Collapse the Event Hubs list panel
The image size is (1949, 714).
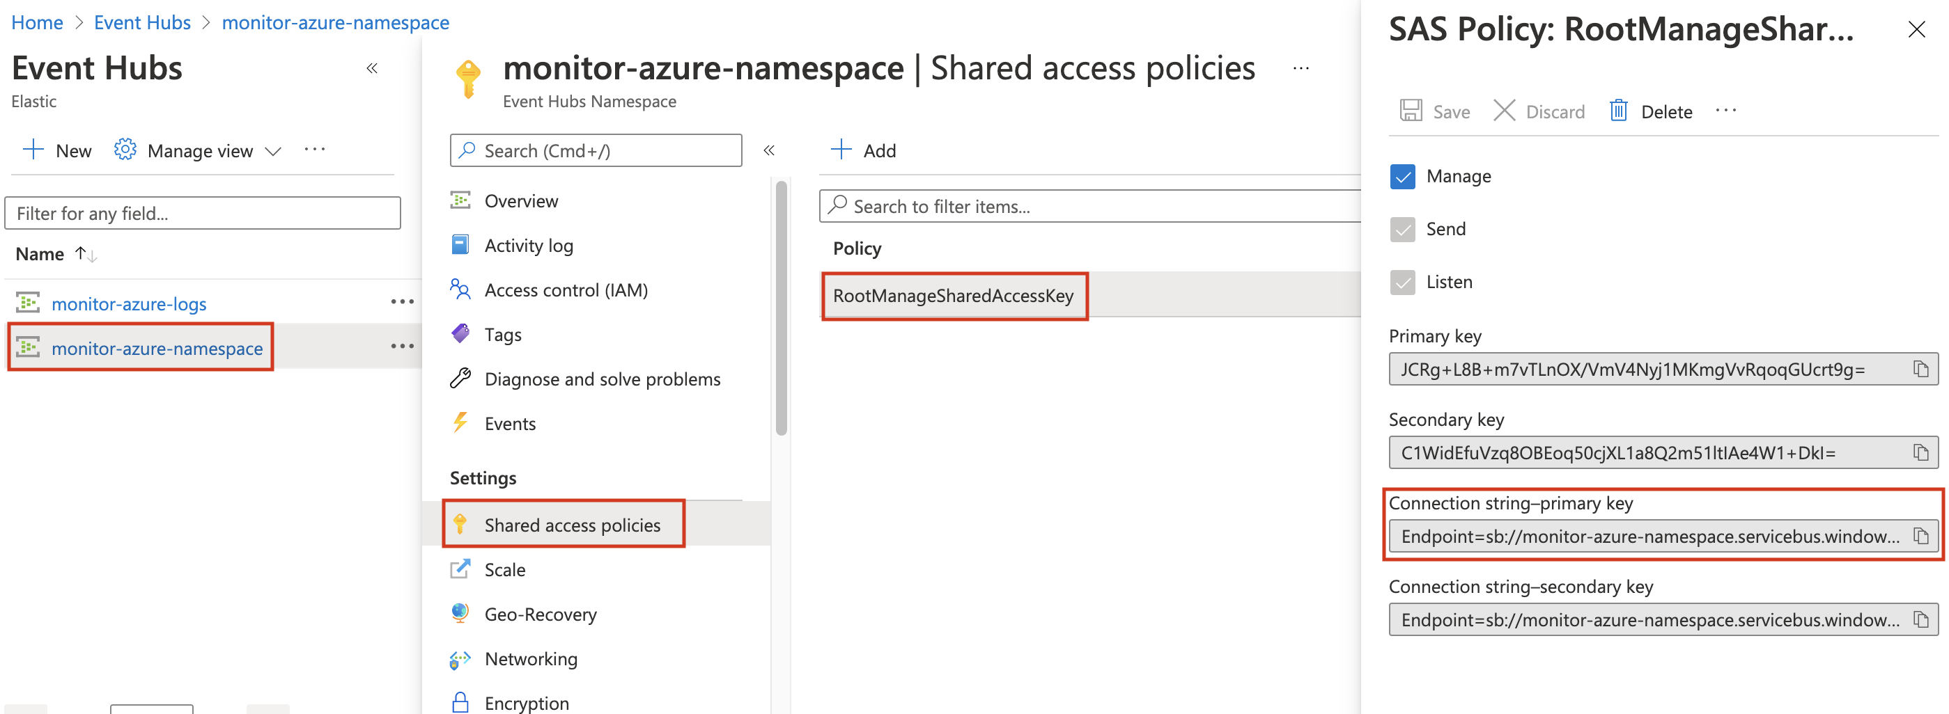371,68
